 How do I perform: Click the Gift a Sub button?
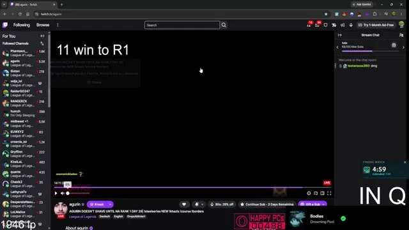point(313,204)
